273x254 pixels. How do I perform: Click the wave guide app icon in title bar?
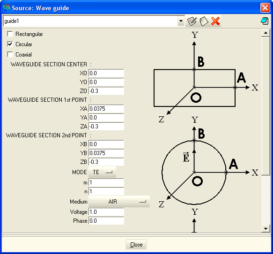[x=7, y=8]
